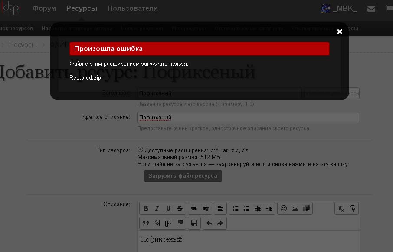
Task: Switch to BB code source mode
Action: (352, 208)
